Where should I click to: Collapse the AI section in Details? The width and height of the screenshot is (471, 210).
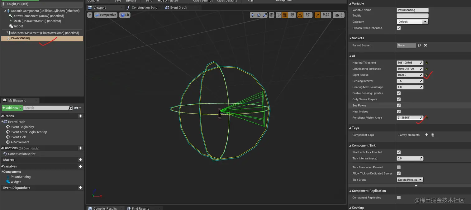point(350,56)
